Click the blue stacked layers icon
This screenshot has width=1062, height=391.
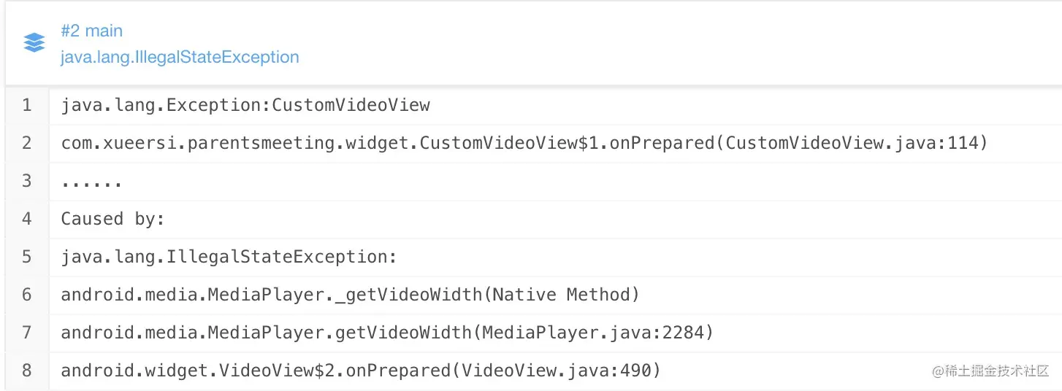(34, 43)
